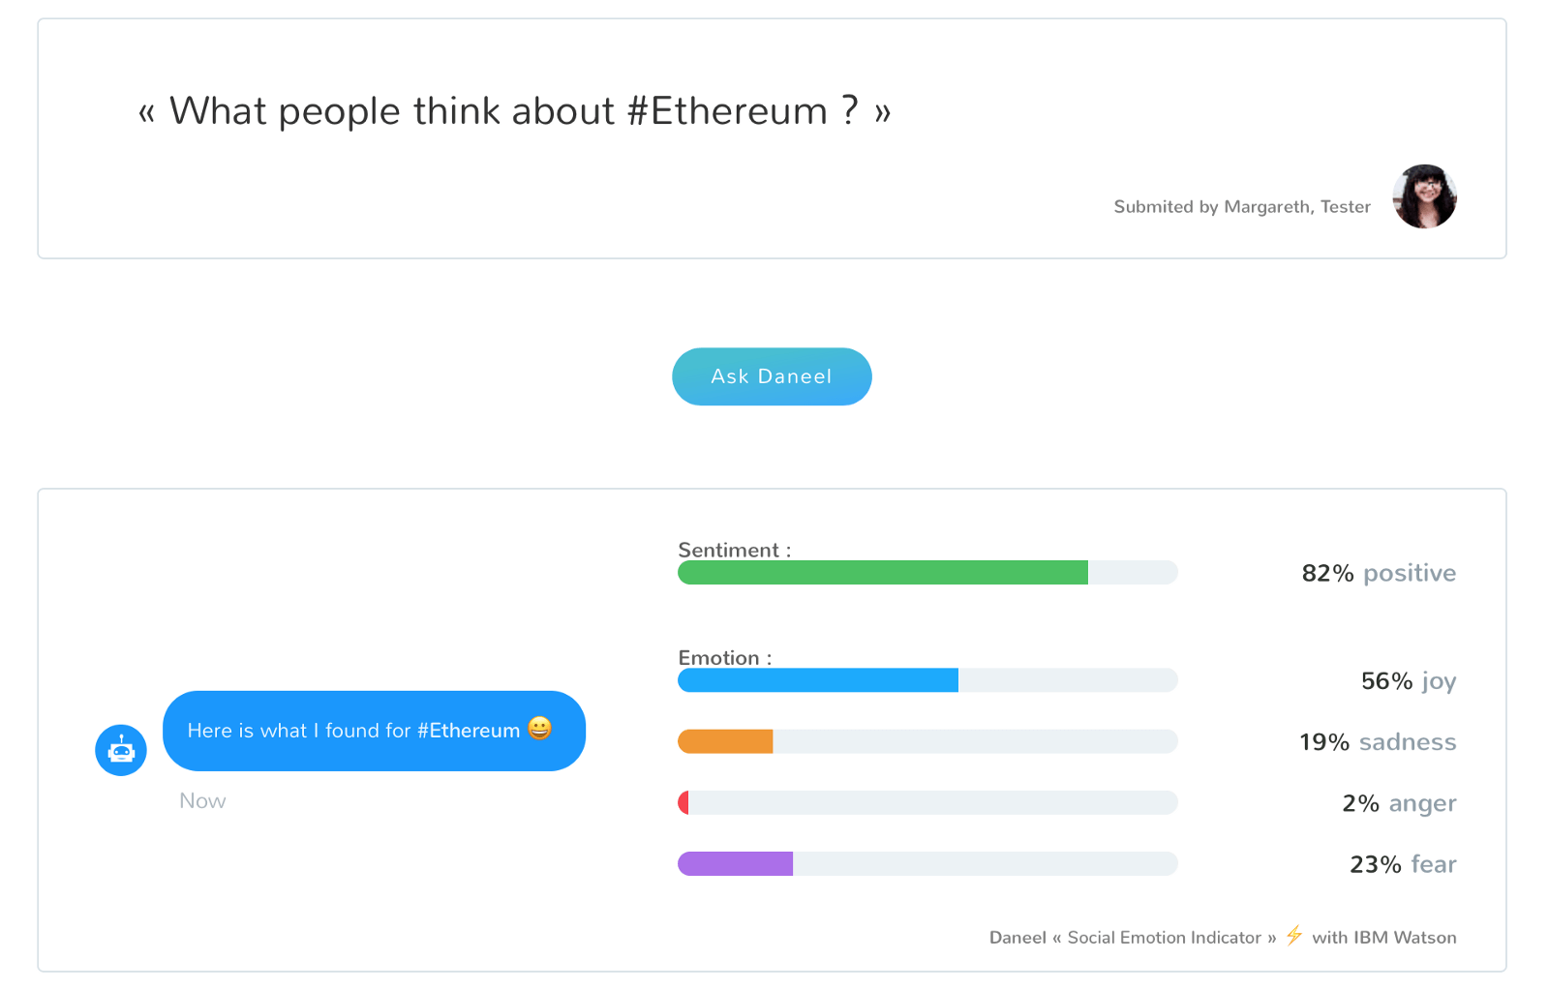
Task: Click the grinning emoji in chat bubble
Action: point(540,728)
